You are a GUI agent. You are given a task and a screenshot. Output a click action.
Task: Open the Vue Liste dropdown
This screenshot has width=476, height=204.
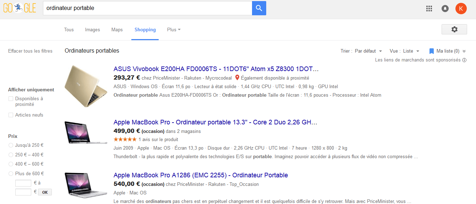coord(411,51)
